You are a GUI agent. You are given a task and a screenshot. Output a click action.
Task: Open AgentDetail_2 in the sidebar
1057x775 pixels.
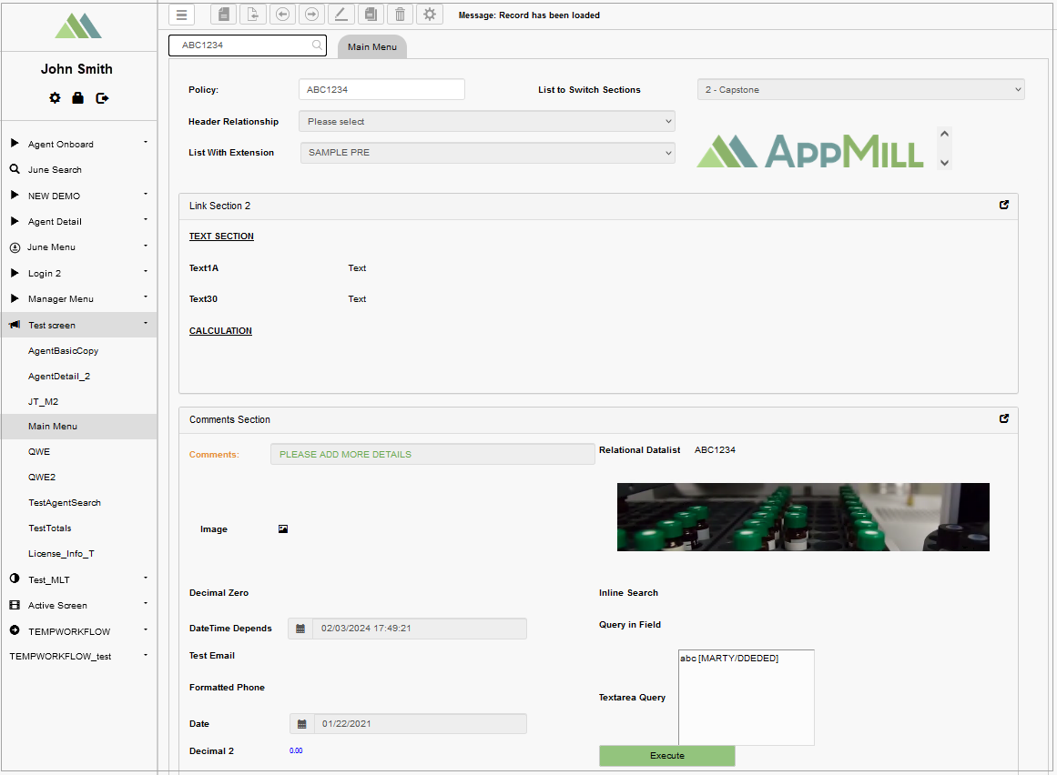click(x=59, y=377)
